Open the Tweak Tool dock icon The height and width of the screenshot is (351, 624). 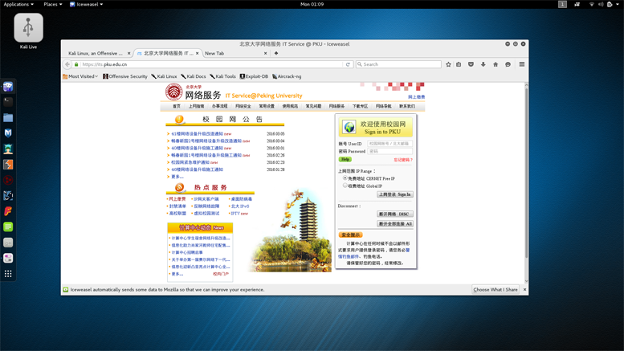pyautogui.click(x=8, y=258)
